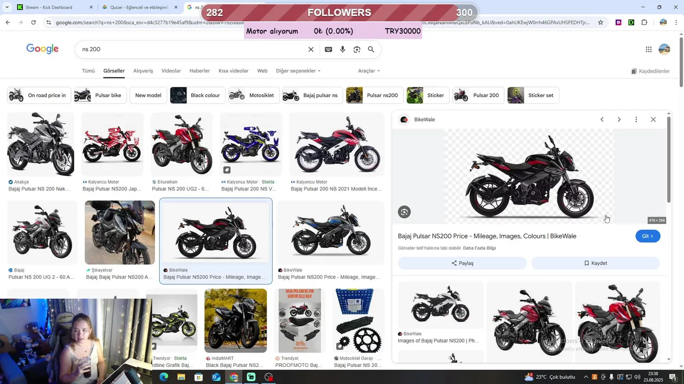
Task: Select the Sticker set filter chip
Action: click(x=533, y=95)
